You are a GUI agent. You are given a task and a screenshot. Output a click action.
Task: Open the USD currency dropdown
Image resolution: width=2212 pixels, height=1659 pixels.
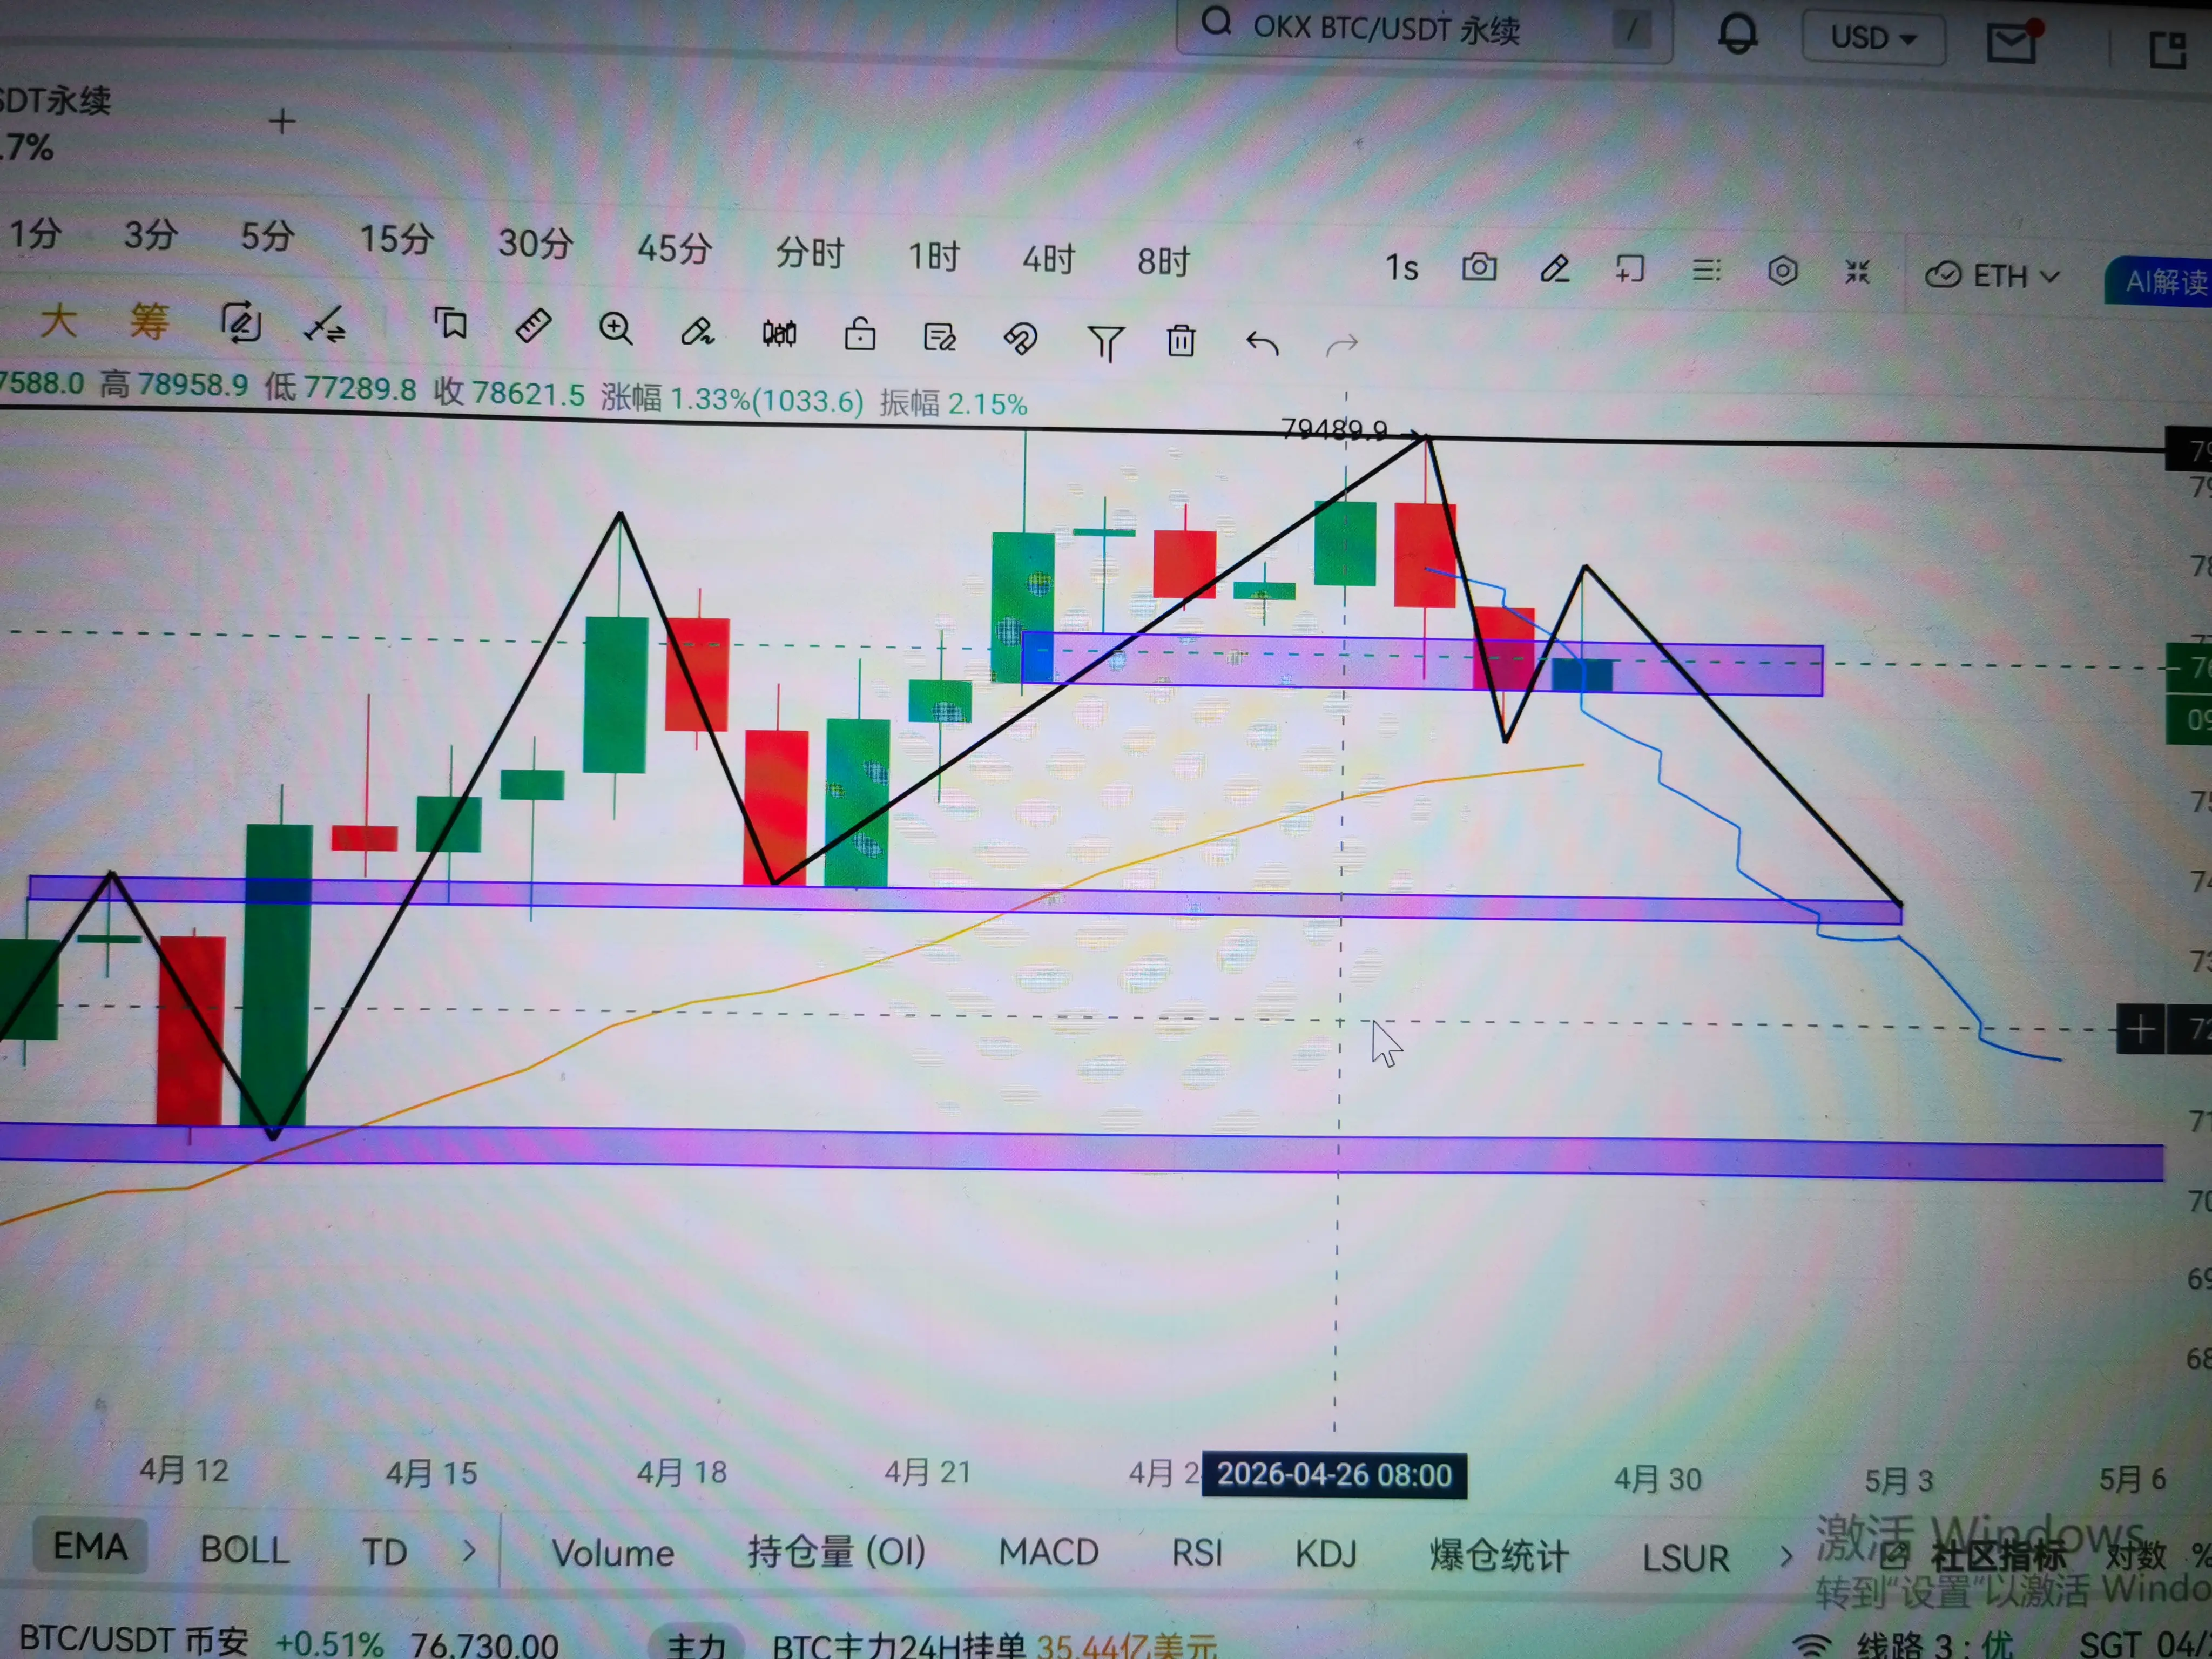click(x=1872, y=38)
